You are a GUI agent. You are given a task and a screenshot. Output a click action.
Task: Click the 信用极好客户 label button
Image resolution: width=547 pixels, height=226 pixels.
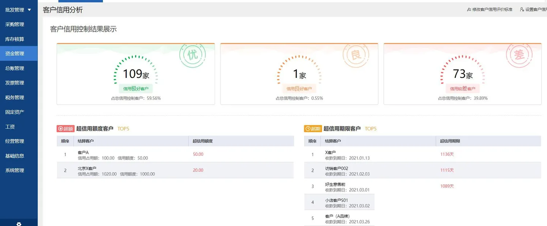(x=136, y=89)
